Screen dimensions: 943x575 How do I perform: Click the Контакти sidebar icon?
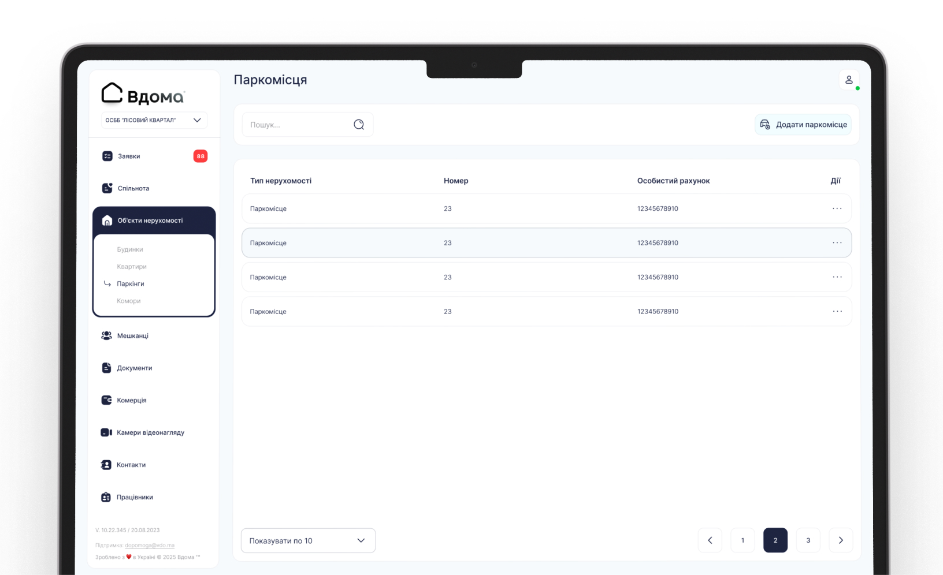coord(106,465)
